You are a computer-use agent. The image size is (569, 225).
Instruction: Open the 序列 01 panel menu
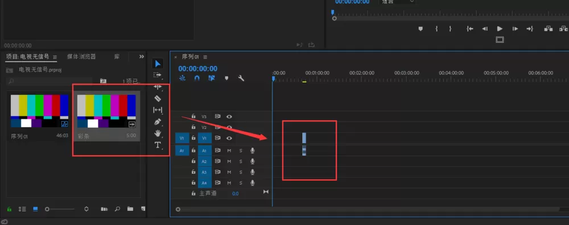pos(205,57)
